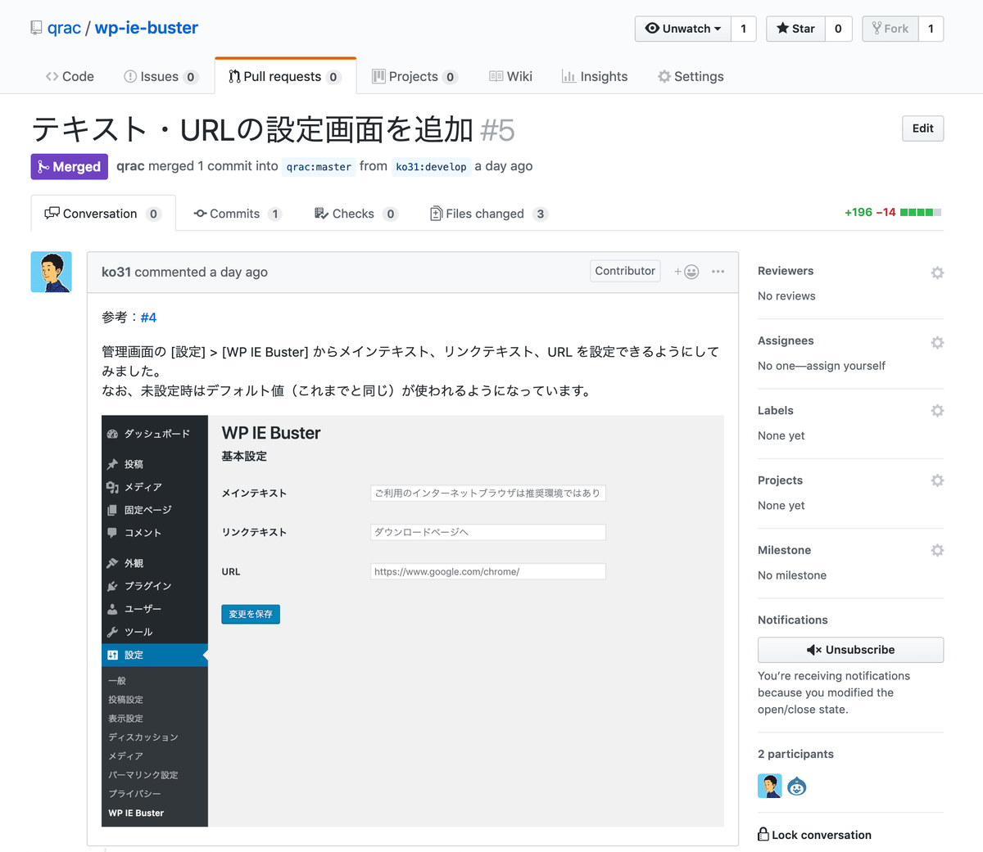Select the Pull requests tab

pos(285,76)
